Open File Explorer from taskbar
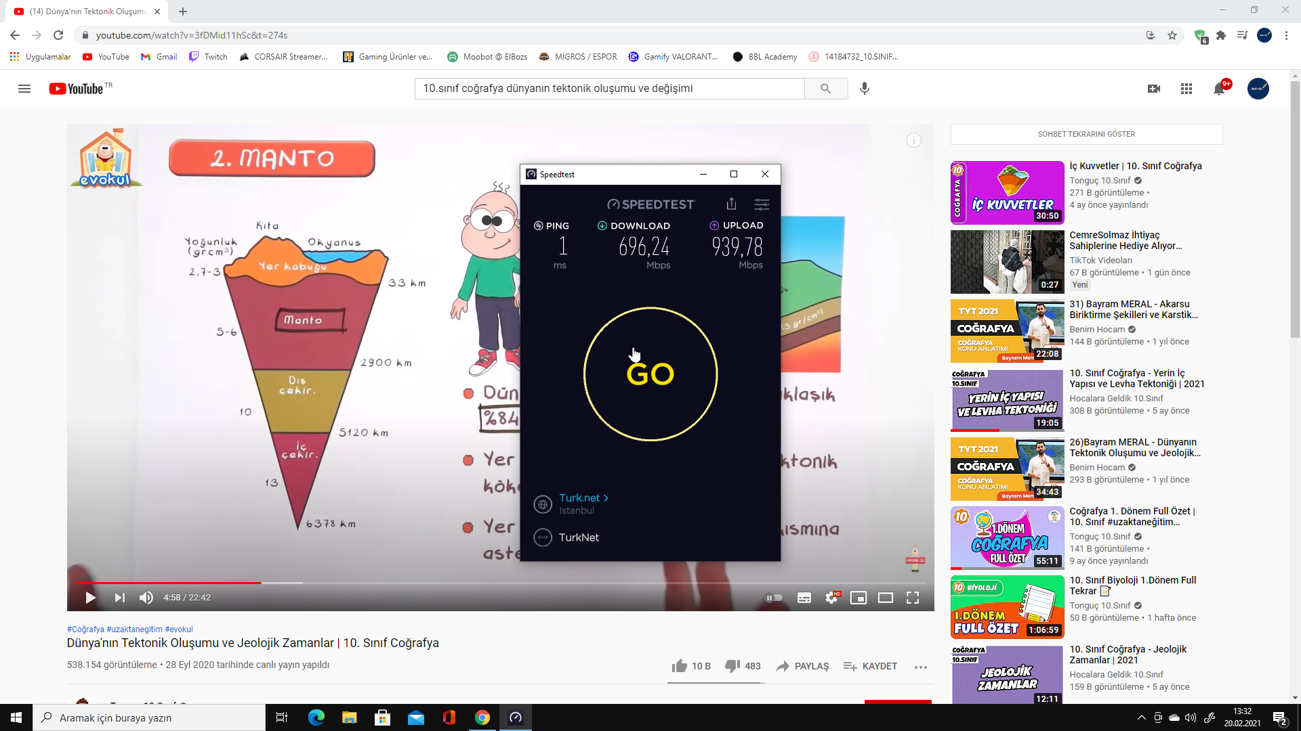 pos(350,717)
